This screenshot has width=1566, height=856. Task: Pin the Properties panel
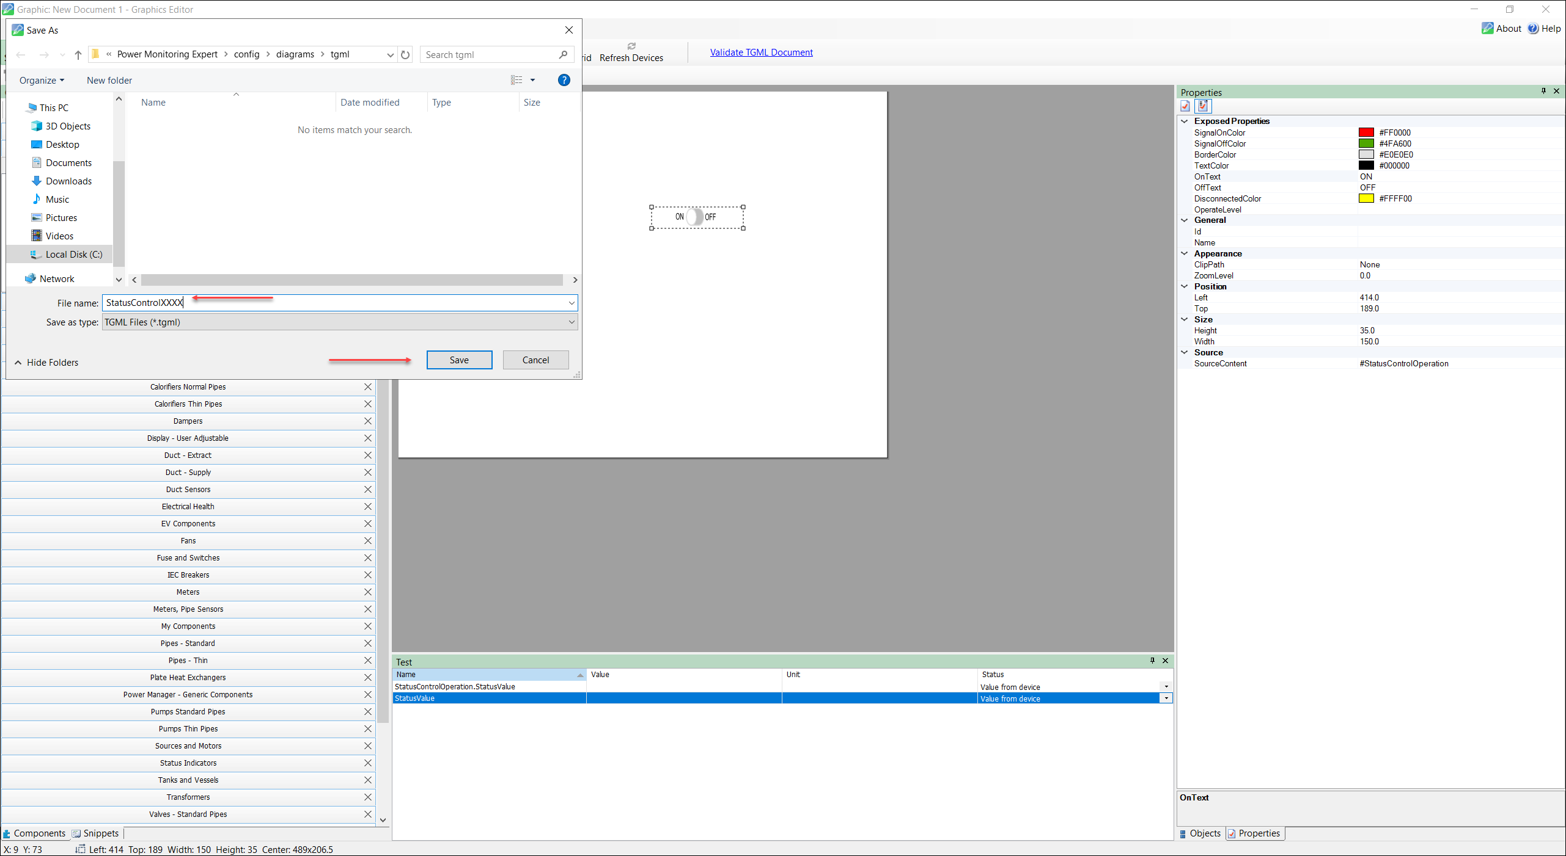click(1543, 91)
